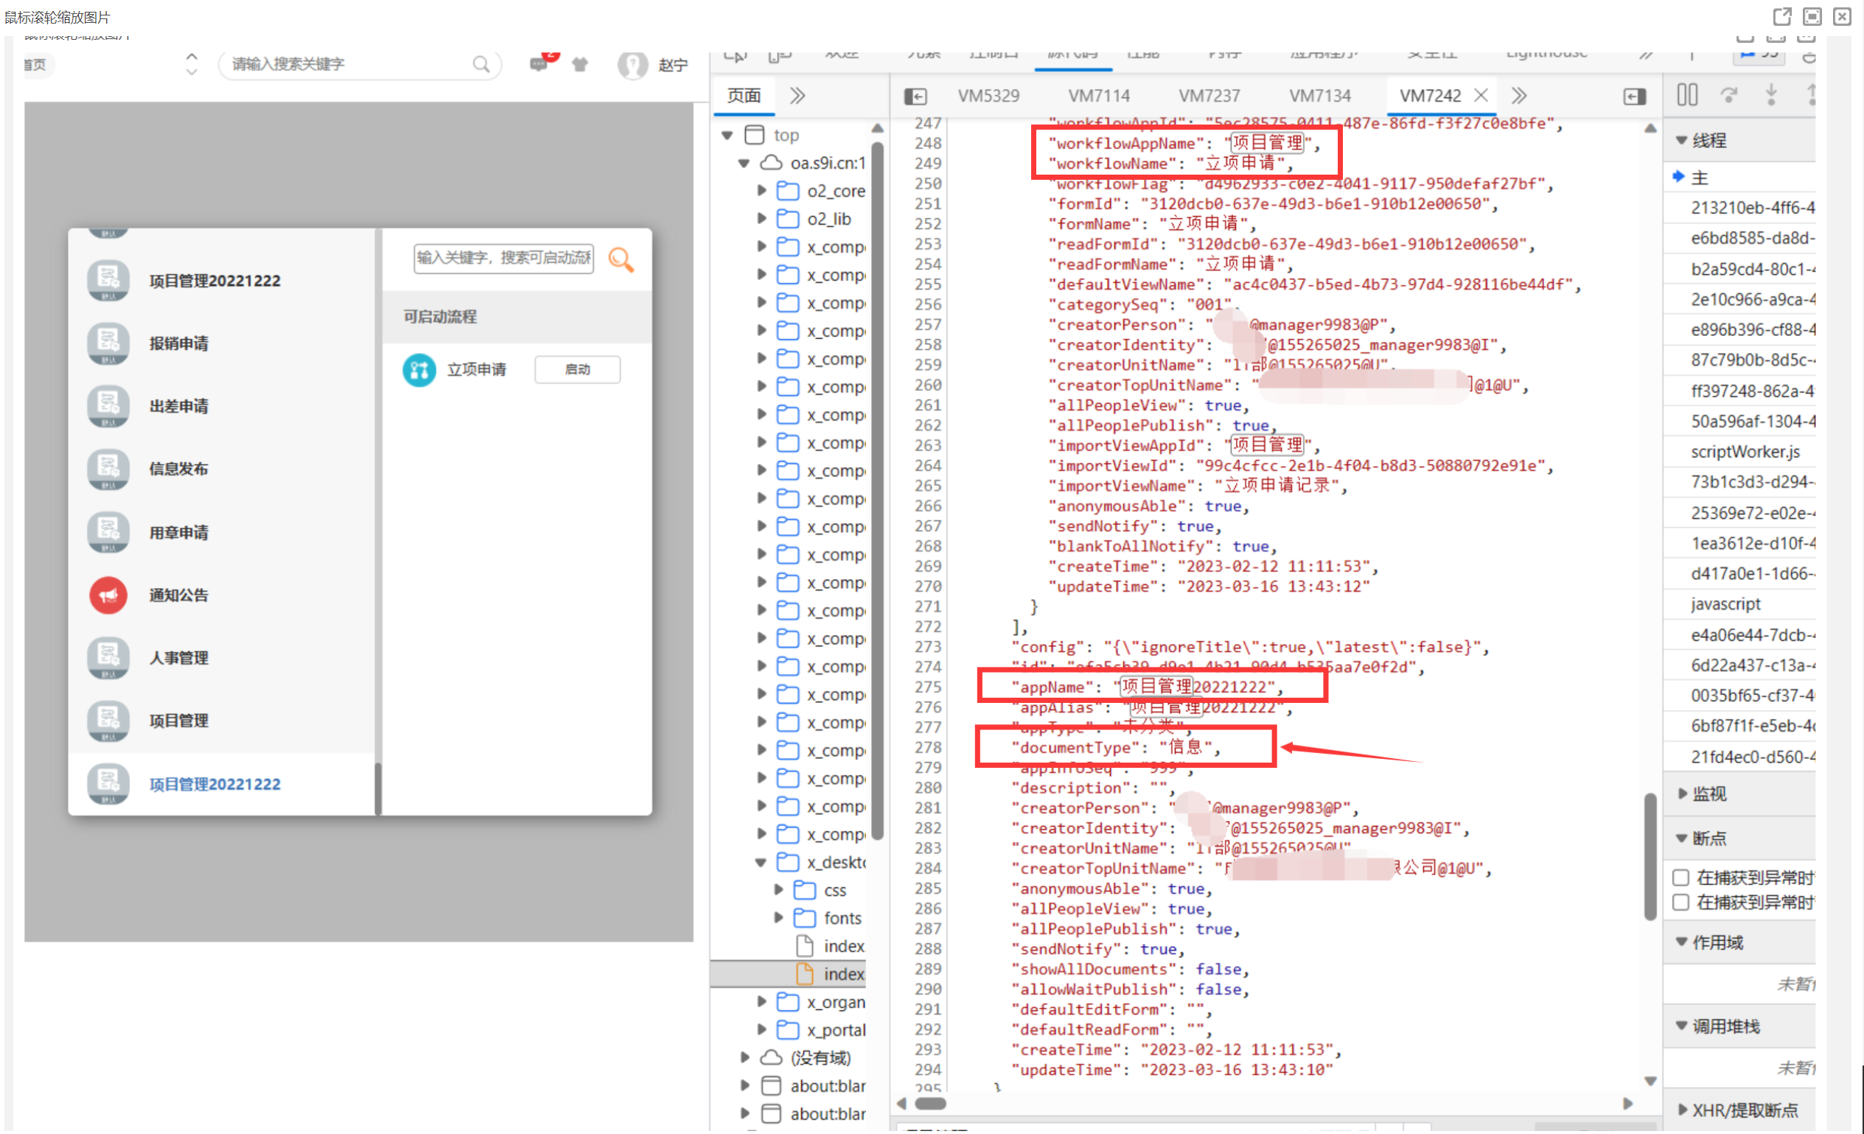
Task: Click the 立项申请 process icon
Action: (x=419, y=370)
